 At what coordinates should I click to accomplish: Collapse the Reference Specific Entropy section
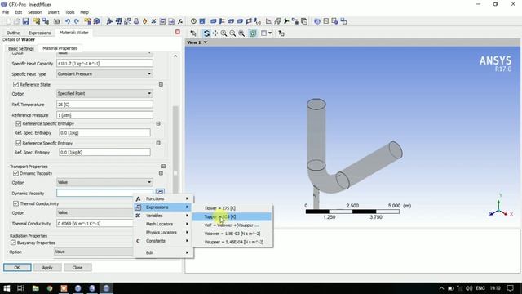[x=158, y=143]
